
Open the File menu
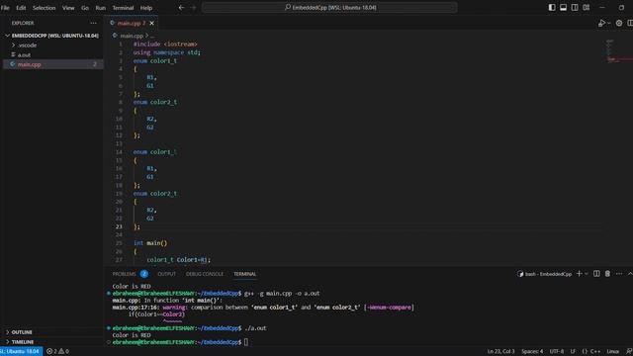coord(5,8)
